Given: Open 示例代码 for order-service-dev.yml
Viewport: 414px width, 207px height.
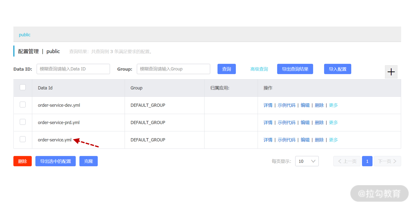Looking at the screenshot, I should coord(286,105).
